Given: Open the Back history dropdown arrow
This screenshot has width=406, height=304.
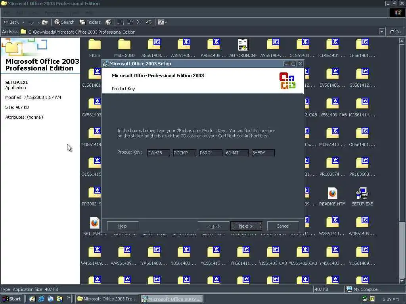Looking at the screenshot, I should point(23,22).
